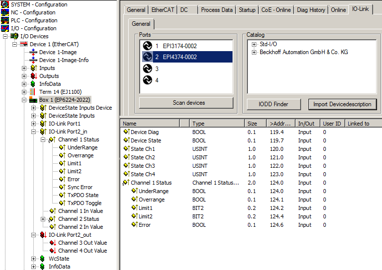
Task: Switch to the Startup tab
Action: 247,10
